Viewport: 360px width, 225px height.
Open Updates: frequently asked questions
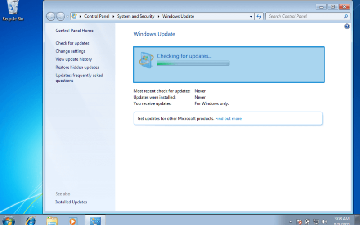(79, 78)
